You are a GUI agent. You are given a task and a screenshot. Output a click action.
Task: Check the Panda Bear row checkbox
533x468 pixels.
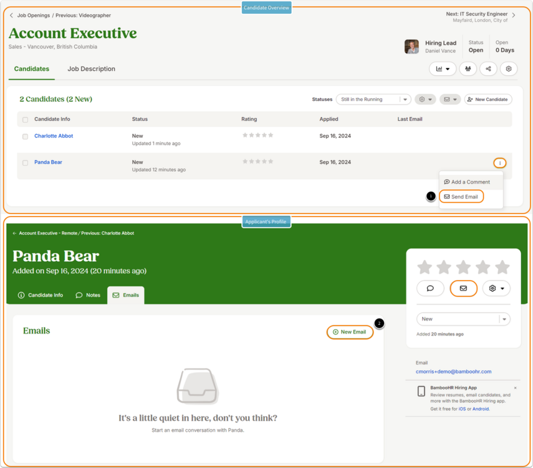(x=25, y=163)
